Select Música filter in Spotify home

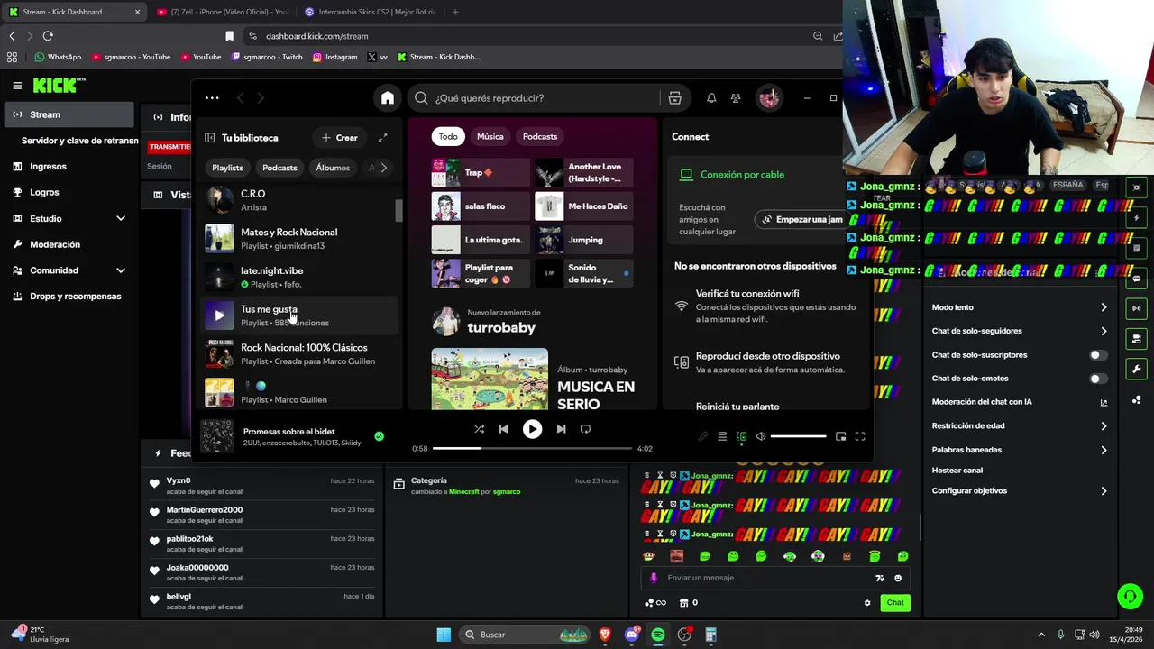point(490,136)
